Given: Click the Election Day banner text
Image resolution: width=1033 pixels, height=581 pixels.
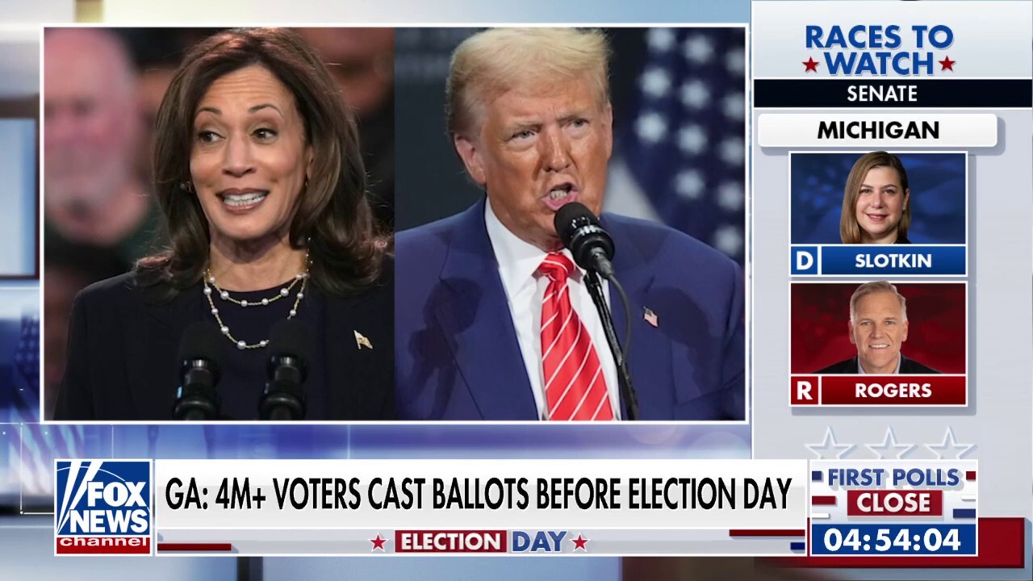Looking at the screenshot, I should (x=479, y=542).
